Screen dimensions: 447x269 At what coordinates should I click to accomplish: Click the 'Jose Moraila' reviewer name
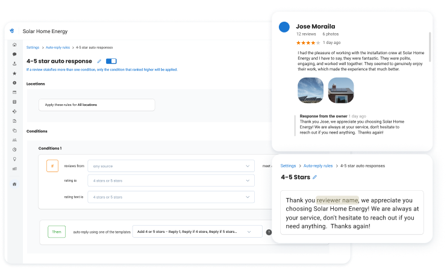(x=316, y=26)
